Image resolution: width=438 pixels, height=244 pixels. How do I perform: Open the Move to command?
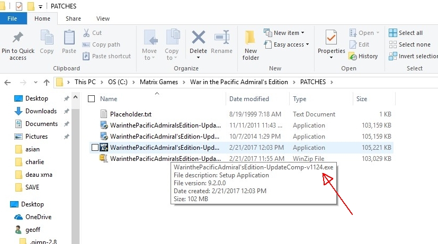click(x=149, y=44)
